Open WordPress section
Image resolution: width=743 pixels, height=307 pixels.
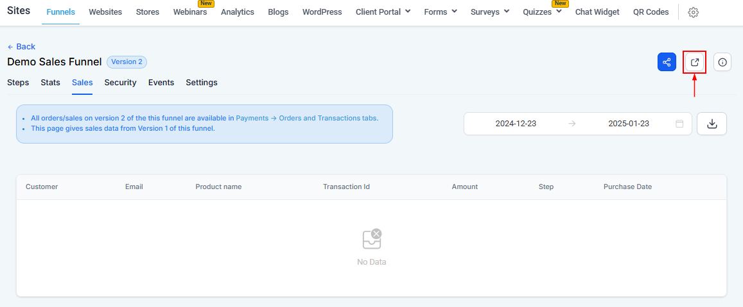pos(322,12)
